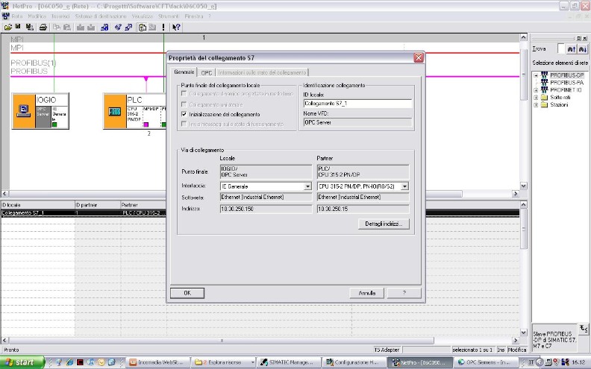The image size is (591, 369).
Task: Click OK in the S7 connection dialog
Action: pyautogui.click(x=187, y=293)
